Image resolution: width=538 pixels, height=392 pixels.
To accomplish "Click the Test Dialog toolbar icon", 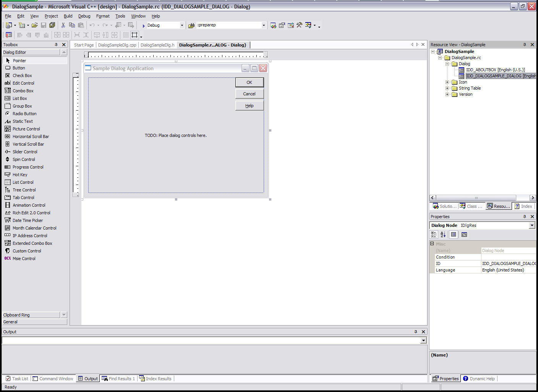I will [x=8, y=35].
